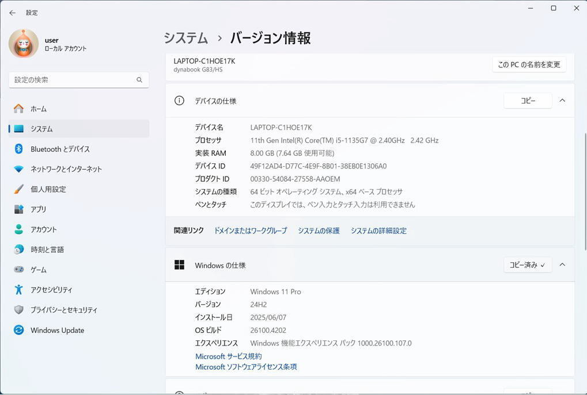Open the Microsoft サービス規約 link
The image size is (587, 395).
229,356
